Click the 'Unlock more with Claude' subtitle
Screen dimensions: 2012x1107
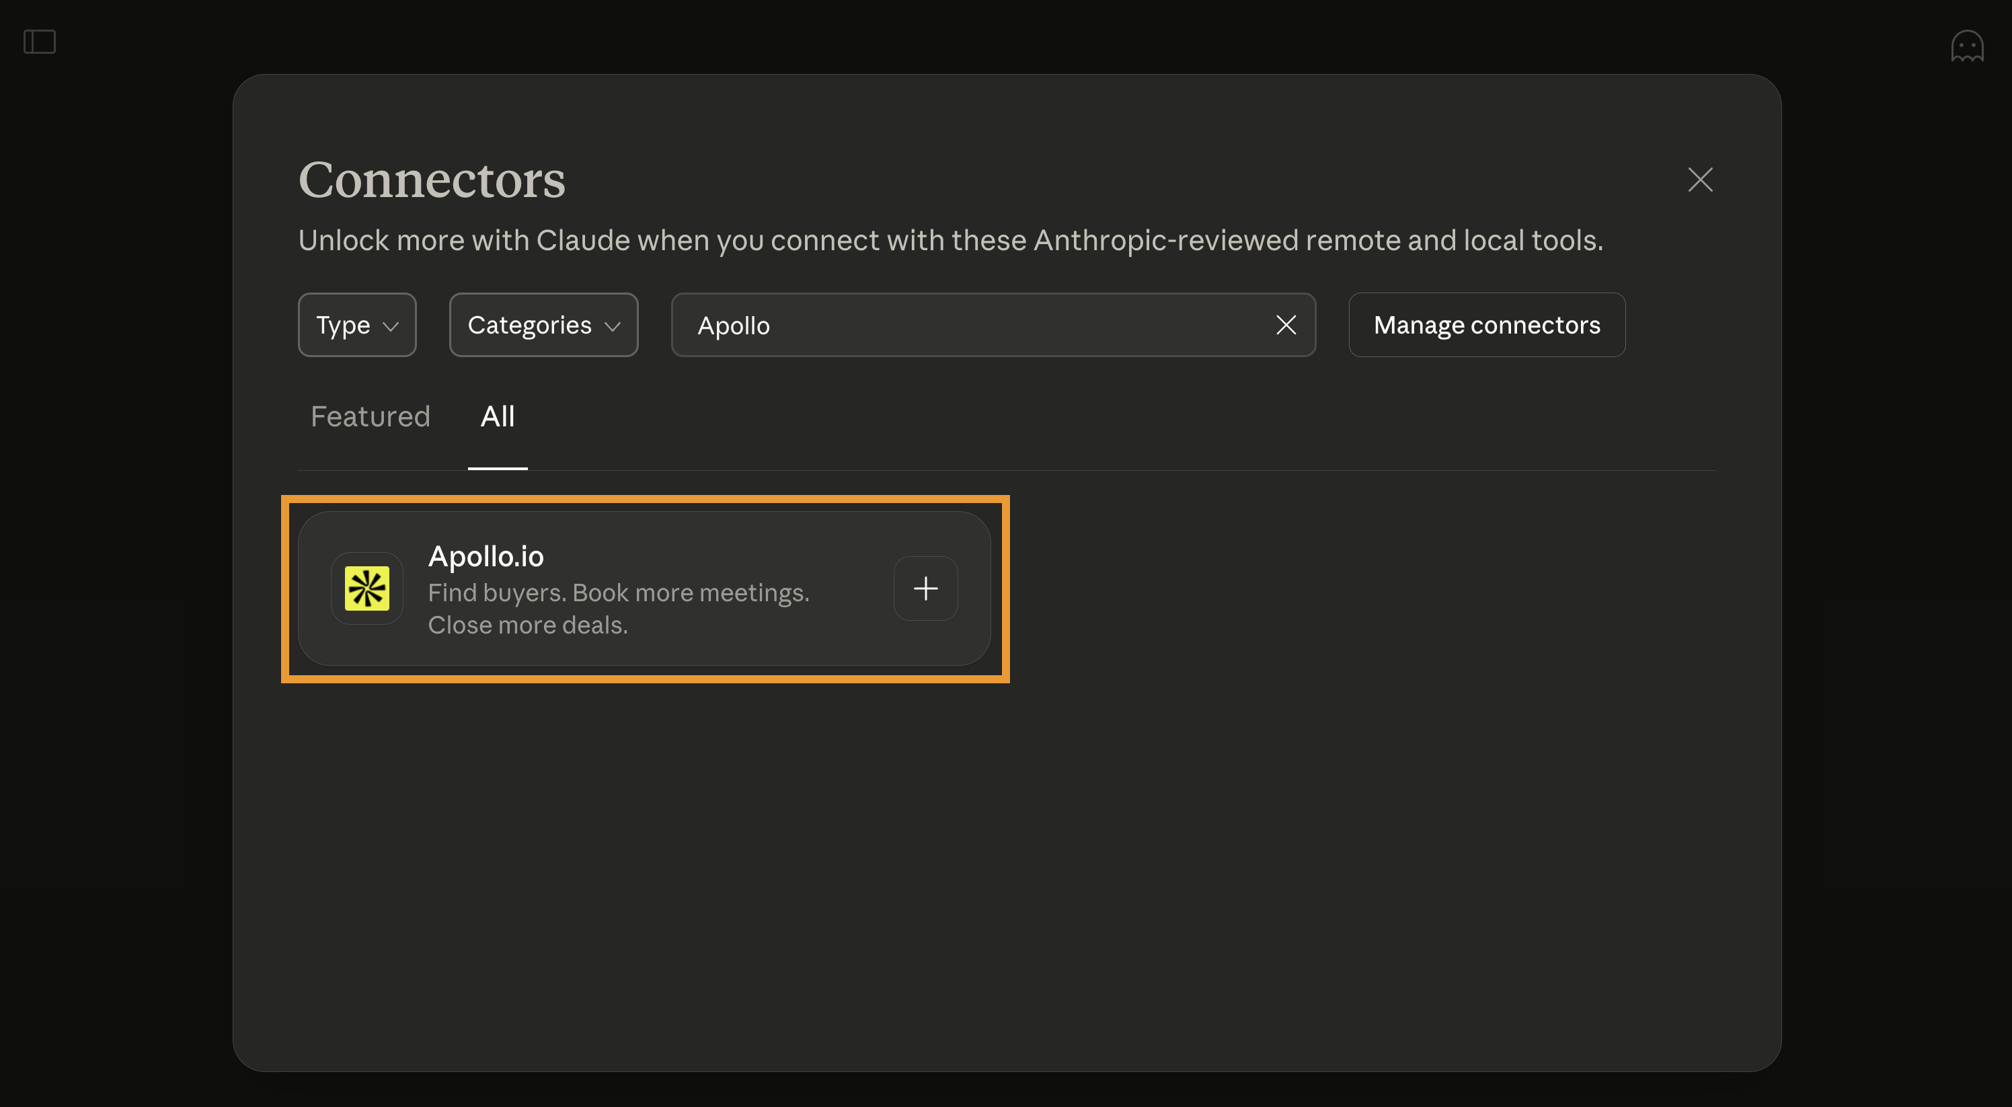click(x=950, y=241)
